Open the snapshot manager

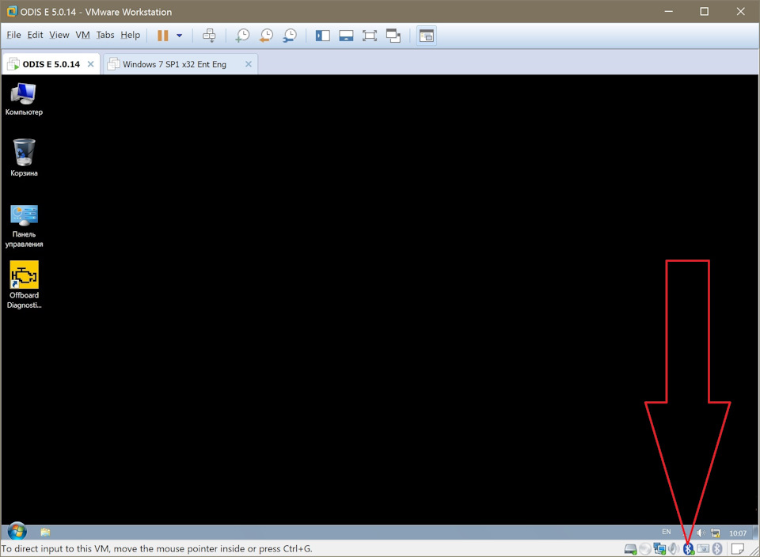pyautogui.click(x=290, y=36)
